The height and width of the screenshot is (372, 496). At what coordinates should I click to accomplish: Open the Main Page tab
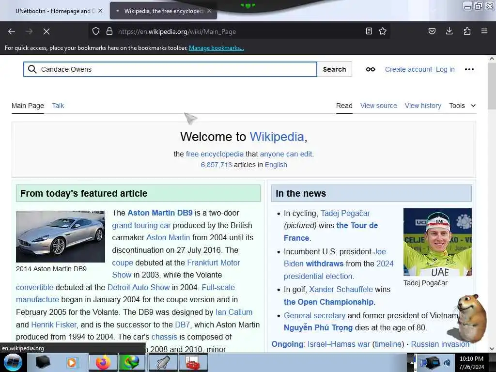(28, 106)
